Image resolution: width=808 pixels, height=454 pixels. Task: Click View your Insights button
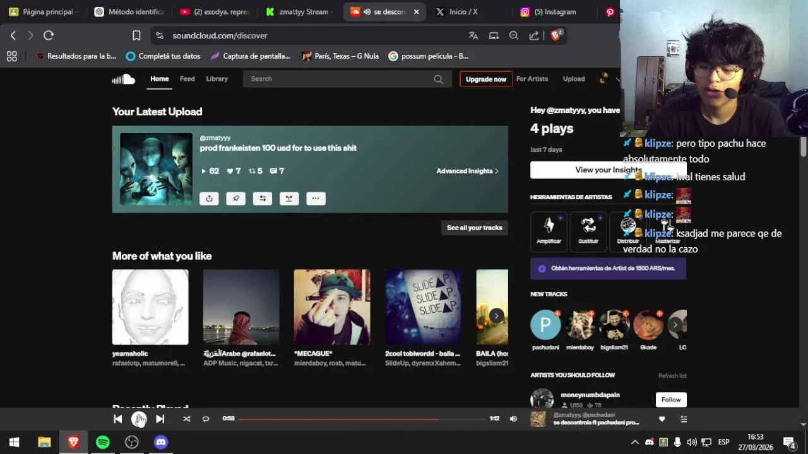tap(608, 170)
